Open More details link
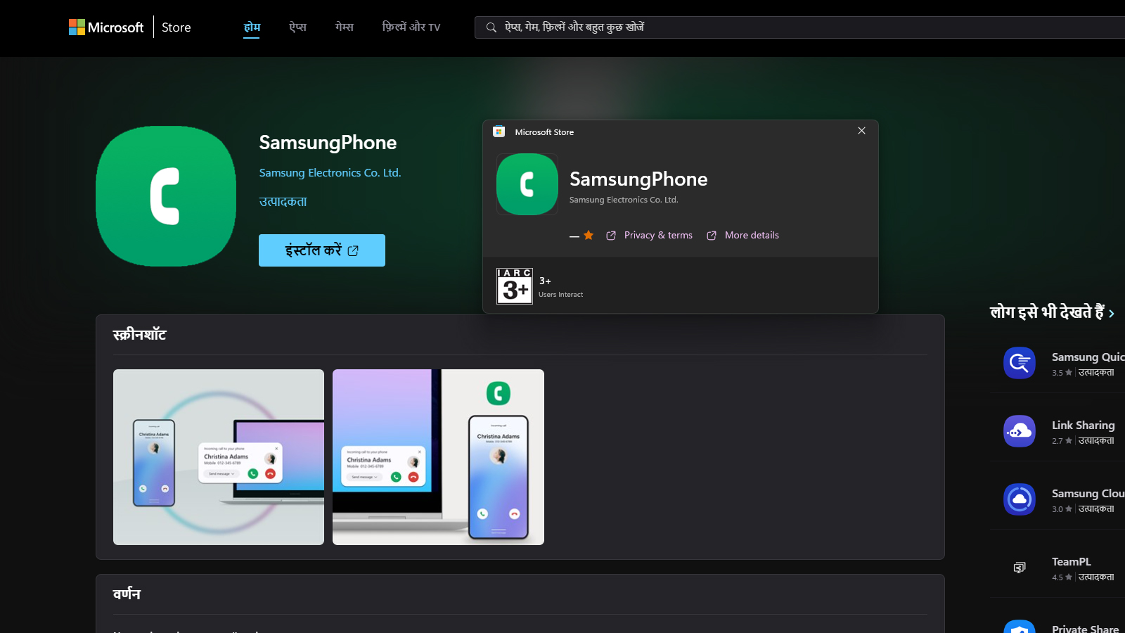Screen dimensions: 1125x633 [752, 236]
